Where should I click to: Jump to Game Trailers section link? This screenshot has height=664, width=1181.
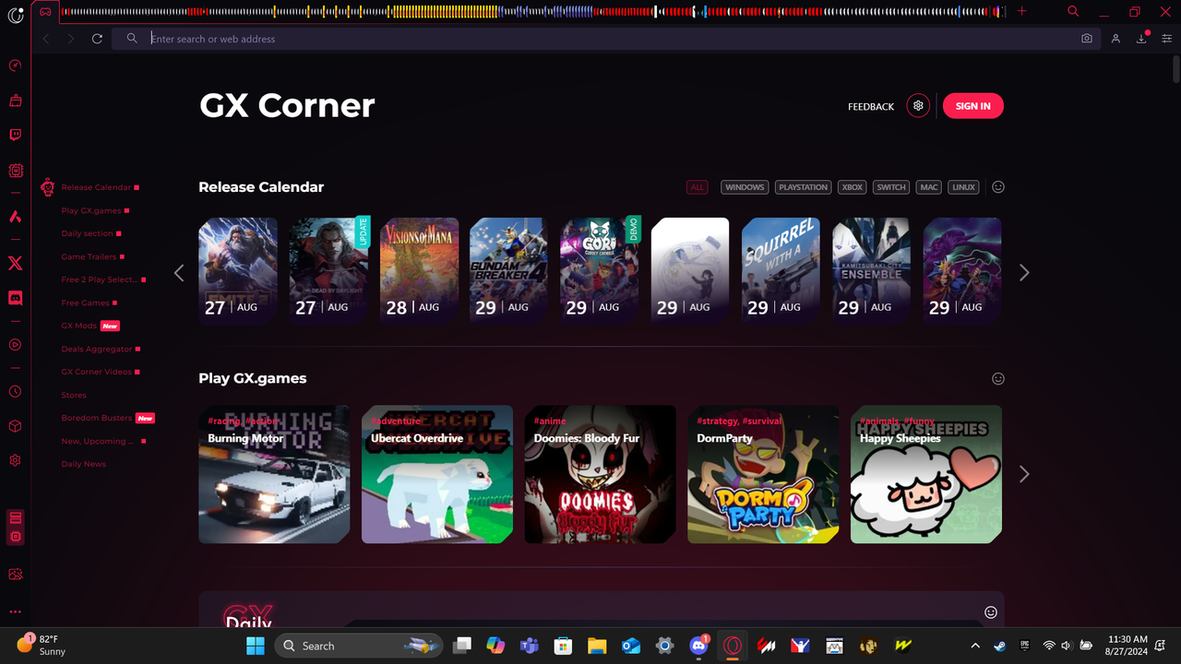(89, 256)
